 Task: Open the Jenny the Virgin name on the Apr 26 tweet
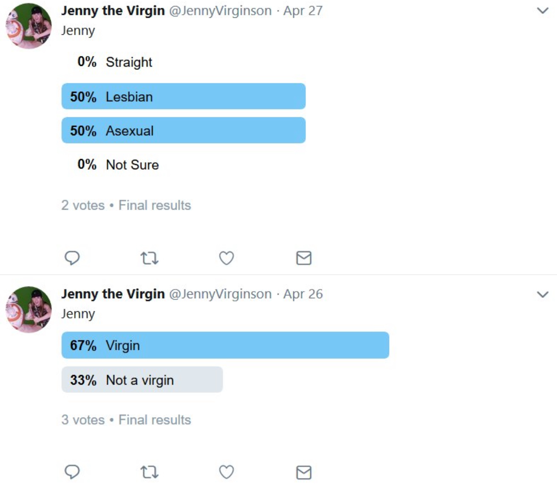pos(113,294)
